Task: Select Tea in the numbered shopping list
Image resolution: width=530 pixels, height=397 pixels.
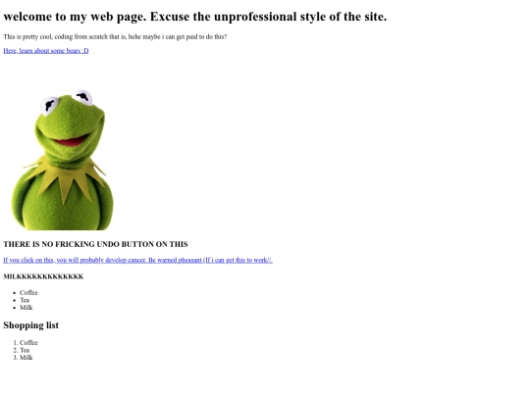Action: pyautogui.click(x=25, y=350)
